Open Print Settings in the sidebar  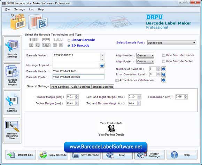(12, 103)
